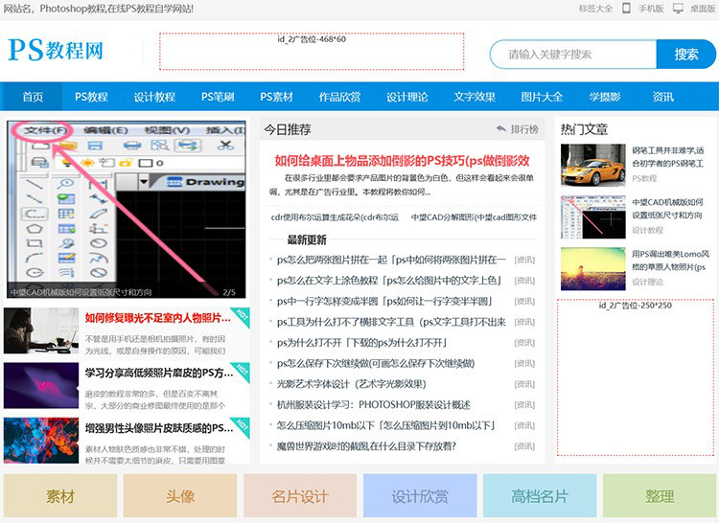Open article 怎么压缩图片10mb以下
The width and height of the screenshot is (719, 523).
pos(386,425)
